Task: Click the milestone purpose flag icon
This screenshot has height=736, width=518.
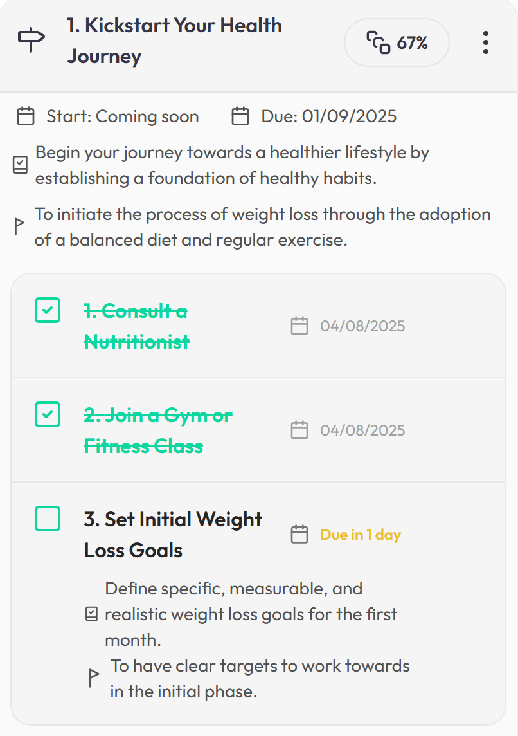Action: (x=19, y=226)
